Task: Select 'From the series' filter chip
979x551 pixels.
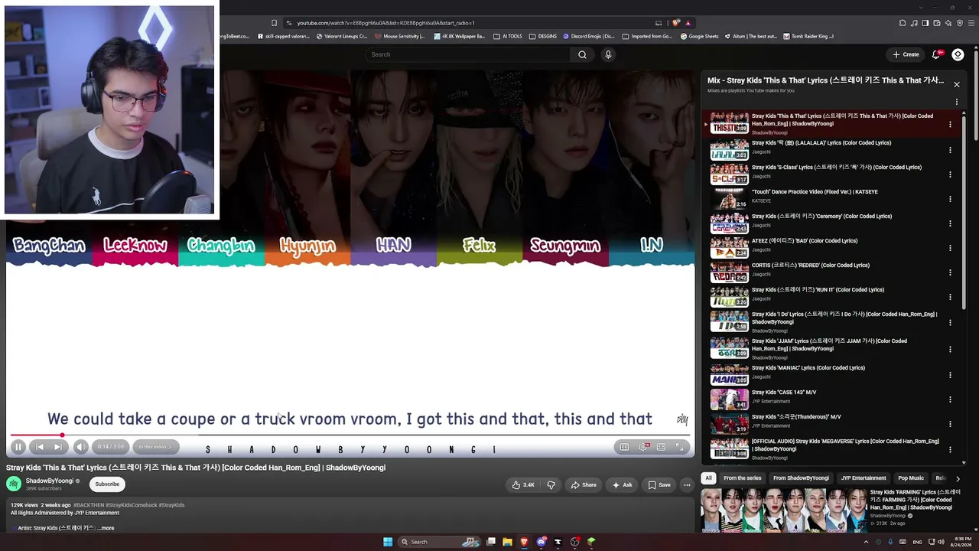Action: pos(742,478)
